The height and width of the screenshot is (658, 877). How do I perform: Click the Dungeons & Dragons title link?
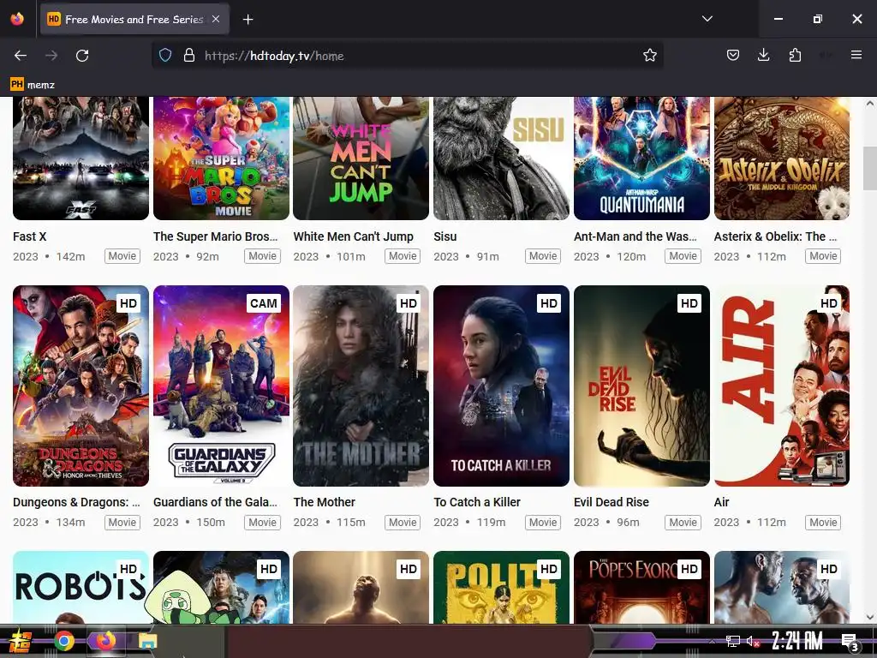point(76,502)
